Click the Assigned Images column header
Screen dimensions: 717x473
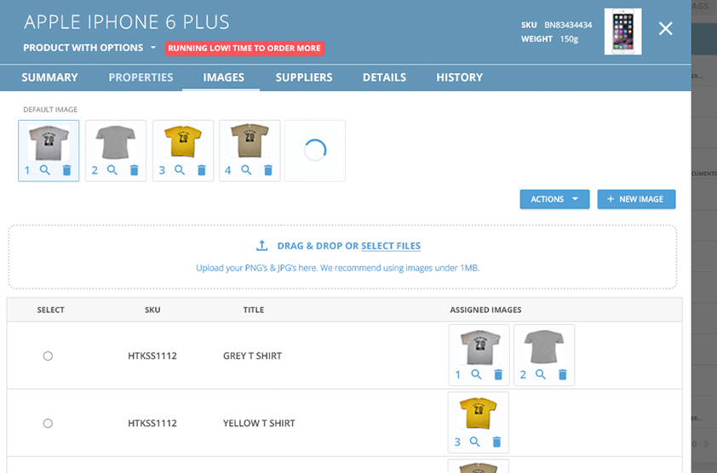tap(485, 310)
